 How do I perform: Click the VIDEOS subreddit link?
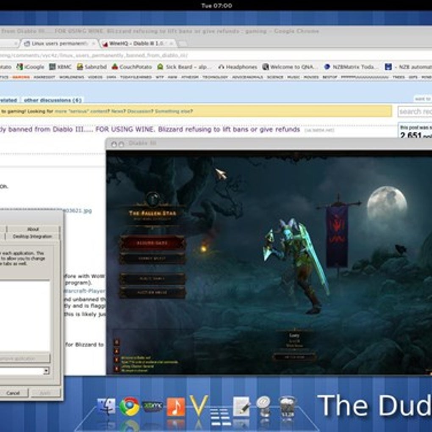coord(95,77)
